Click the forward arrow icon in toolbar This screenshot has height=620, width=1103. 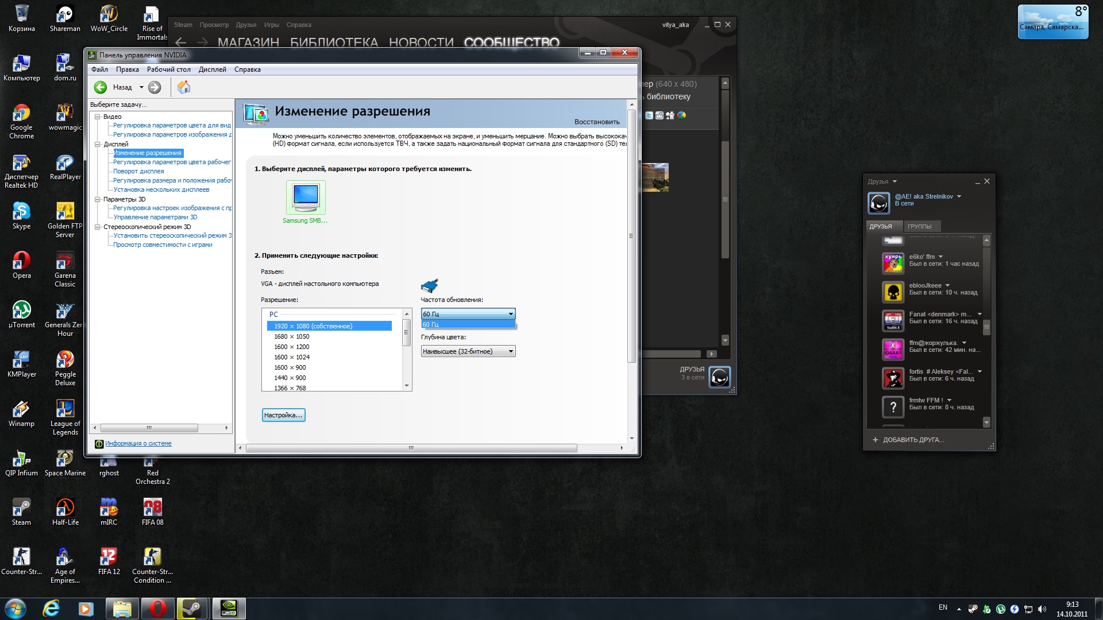[x=155, y=87]
